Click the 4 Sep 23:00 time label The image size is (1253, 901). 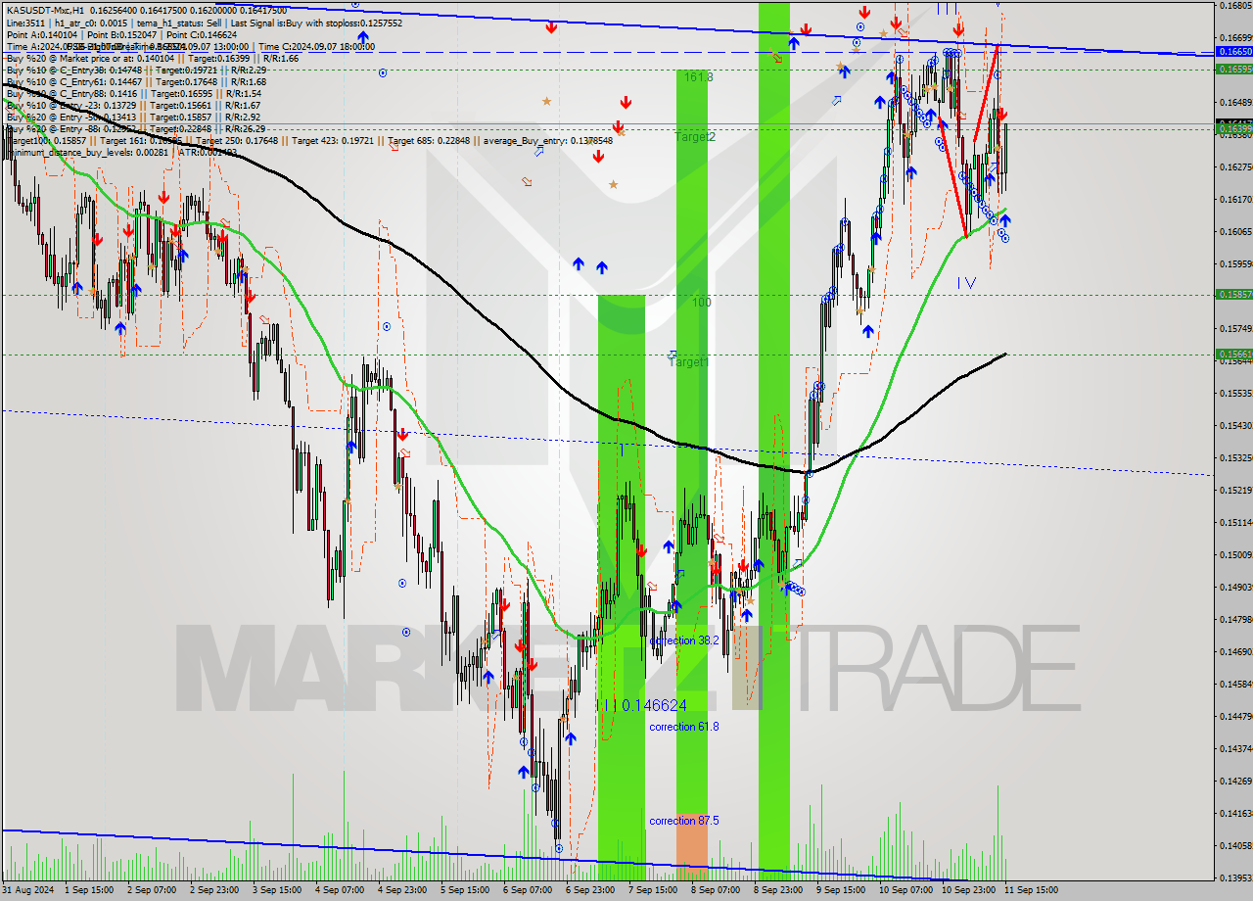pos(403,890)
